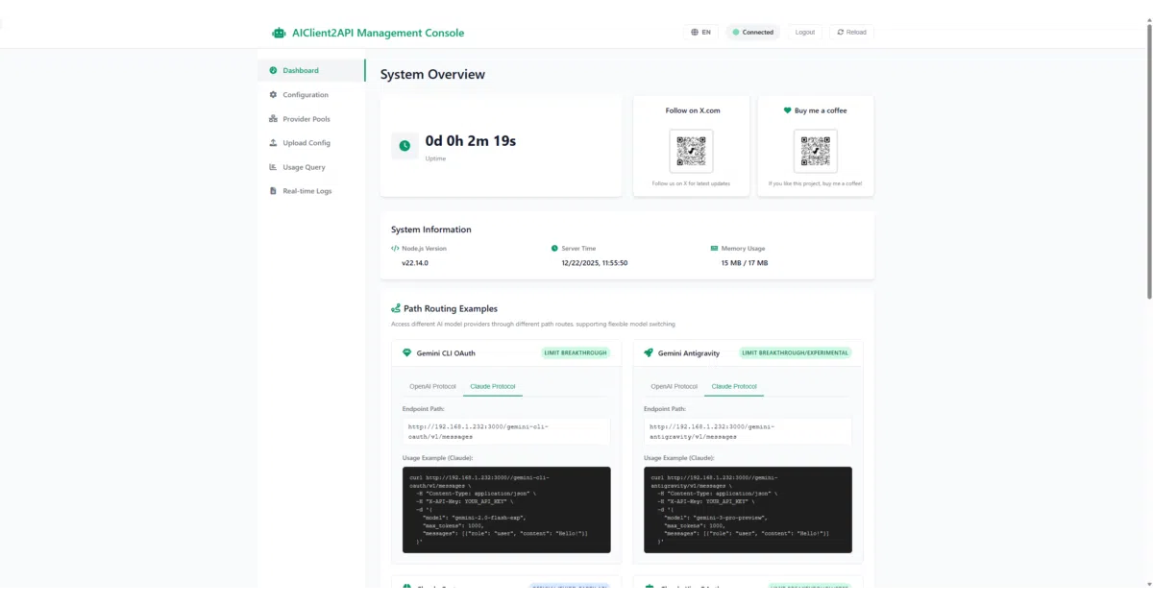1153x605 pixels.
Task: Click 'If you like this project' caption
Action: click(x=816, y=183)
